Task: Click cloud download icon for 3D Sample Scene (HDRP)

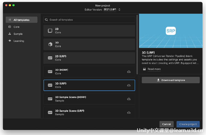Action: 129,99
